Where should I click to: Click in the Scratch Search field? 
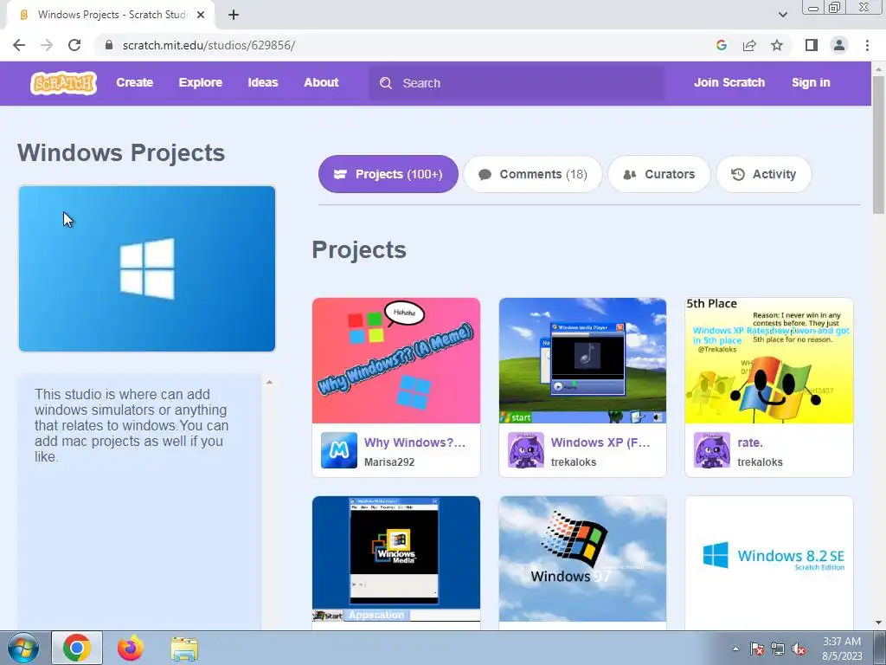pos(517,83)
